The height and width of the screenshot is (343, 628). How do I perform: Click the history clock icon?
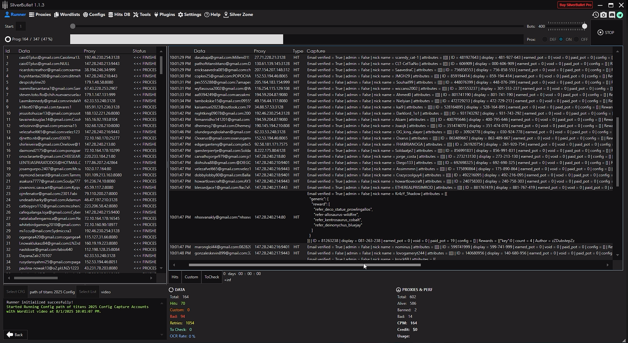(595, 15)
